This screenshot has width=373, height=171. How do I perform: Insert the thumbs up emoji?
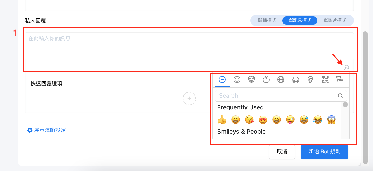(x=222, y=120)
